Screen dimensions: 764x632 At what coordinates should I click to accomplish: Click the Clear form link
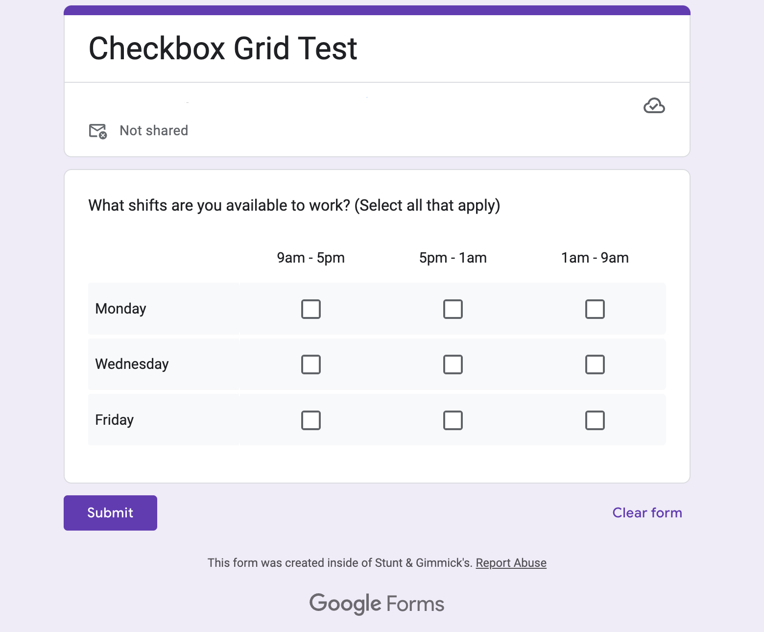647,512
